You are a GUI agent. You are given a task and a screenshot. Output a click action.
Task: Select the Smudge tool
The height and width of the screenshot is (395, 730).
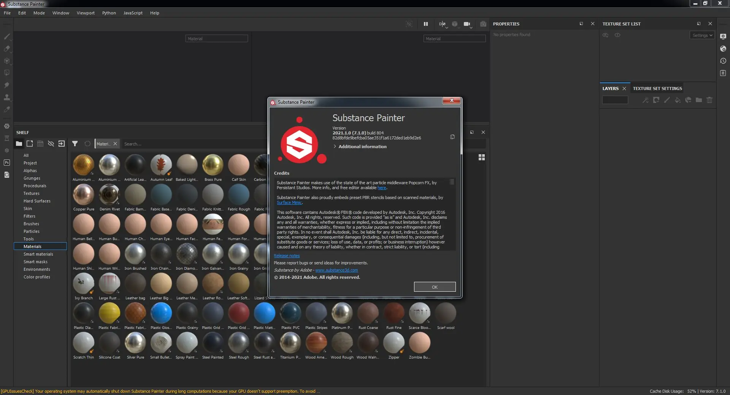click(7, 85)
